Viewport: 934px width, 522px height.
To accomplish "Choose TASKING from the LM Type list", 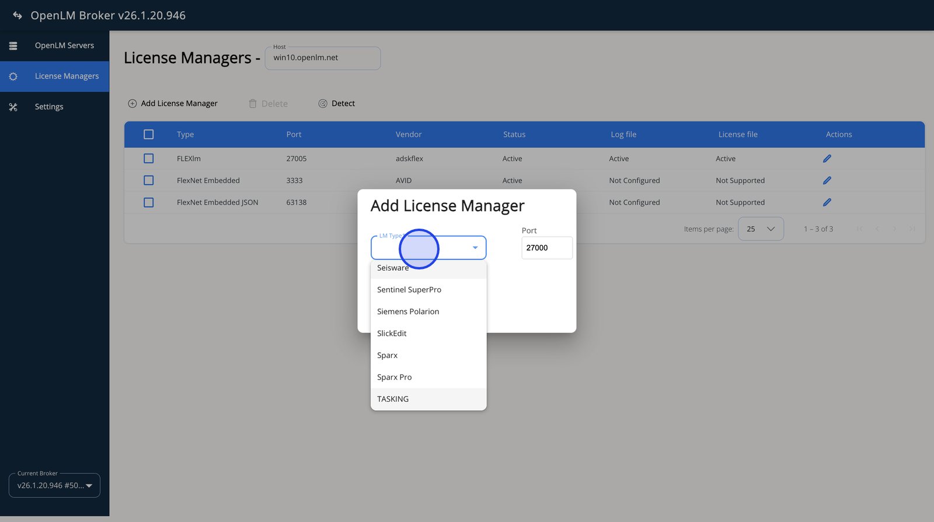I will [428, 399].
